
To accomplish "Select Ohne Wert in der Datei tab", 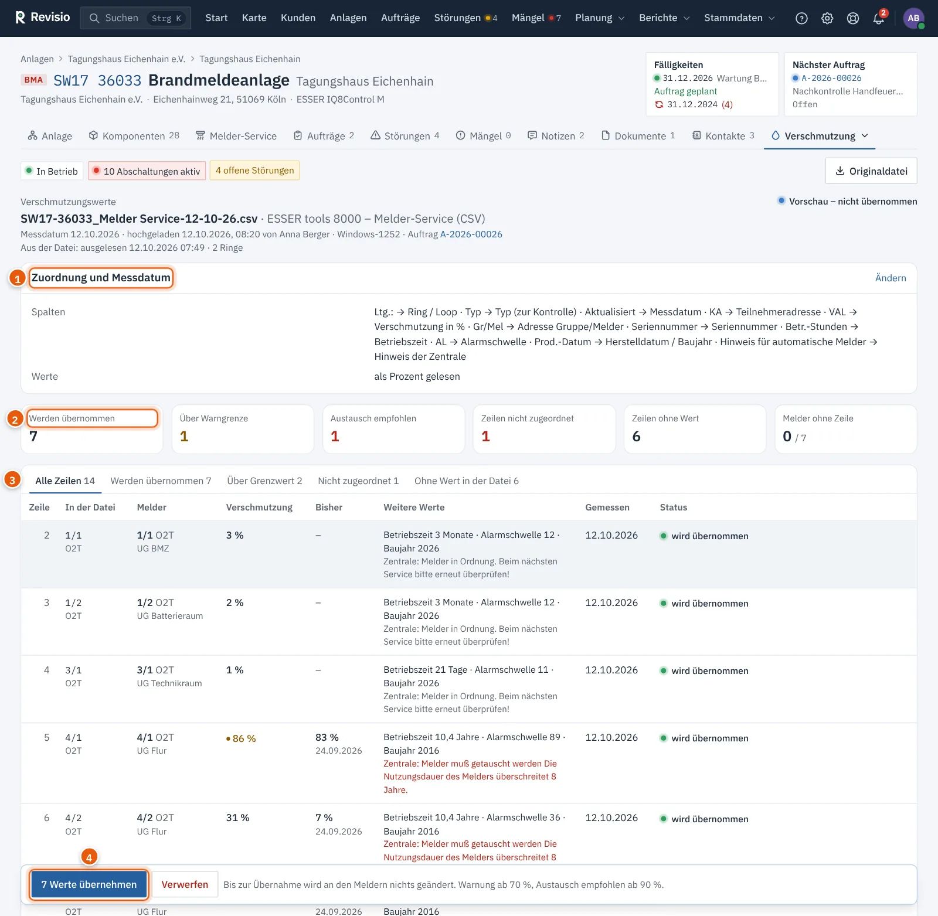I will click(x=467, y=481).
